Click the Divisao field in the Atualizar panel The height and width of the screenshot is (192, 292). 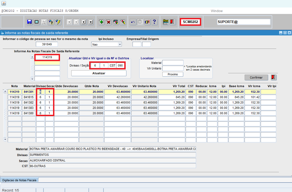(95, 66)
